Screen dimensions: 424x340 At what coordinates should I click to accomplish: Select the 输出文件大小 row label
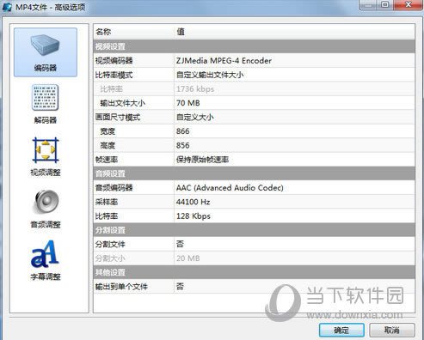click(x=122, y=103)
